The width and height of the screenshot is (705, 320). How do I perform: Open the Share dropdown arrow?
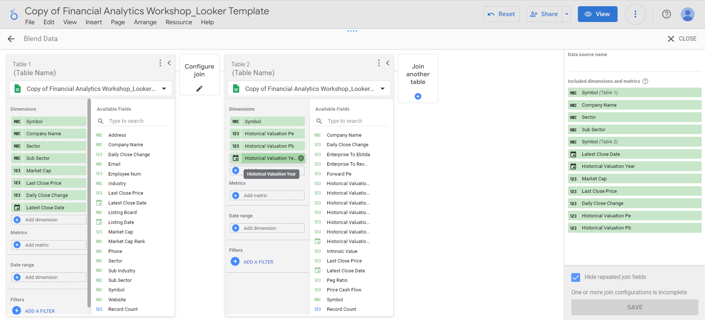click(567, 14)
